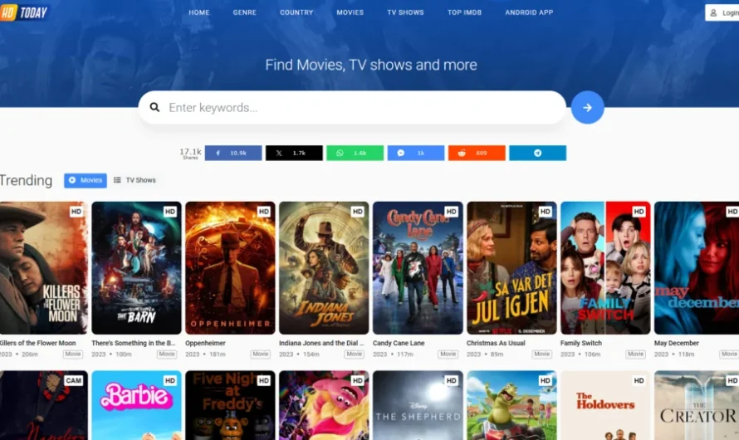Open the Trolls movie poster
The width and height of the screenshot is (739, 440).
click(324, 406)
